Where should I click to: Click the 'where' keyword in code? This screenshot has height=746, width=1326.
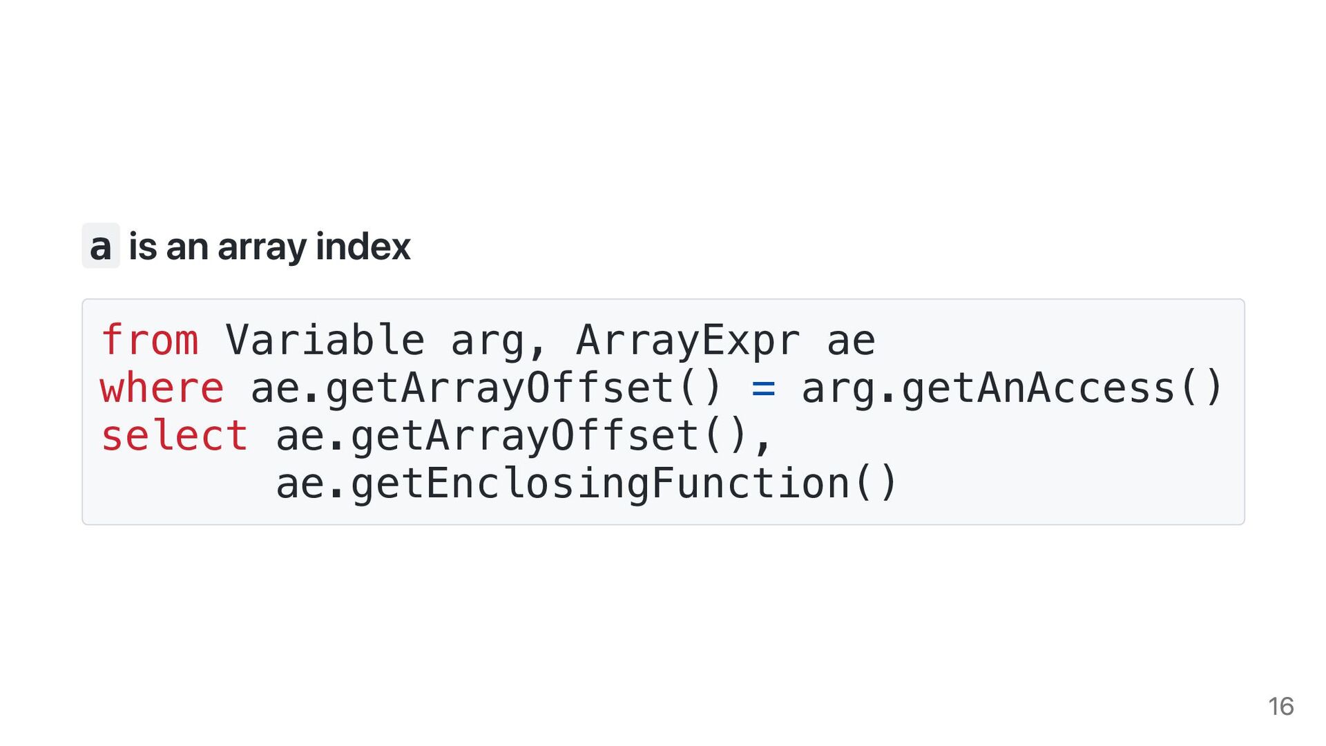tap(162, 388)
